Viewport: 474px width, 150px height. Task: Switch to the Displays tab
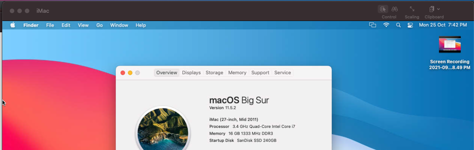pos(191,73)
